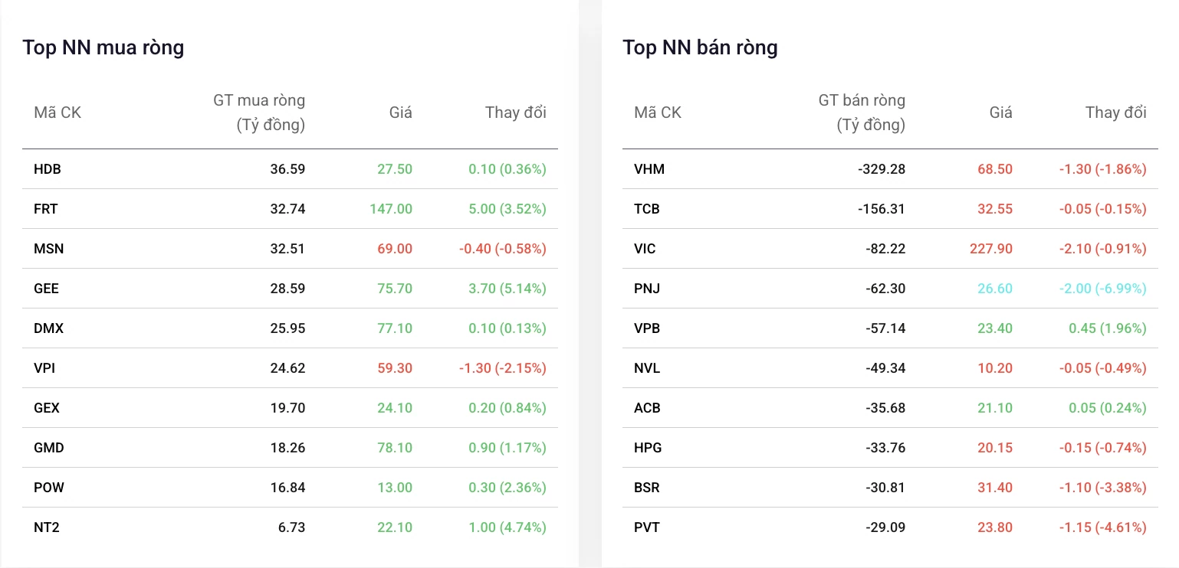Click FRT change 5.00 (3.52%)

pyautogui.click(x=507, y=209)
